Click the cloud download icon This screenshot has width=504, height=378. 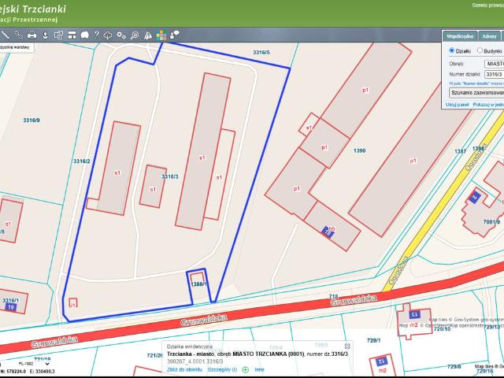(x=108, y=35)
